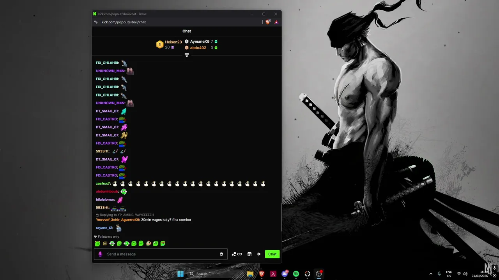Open Youvvef_3chir_AguerroX9 user card
This screenshot has height=280, width=499.
coord(117,220)
